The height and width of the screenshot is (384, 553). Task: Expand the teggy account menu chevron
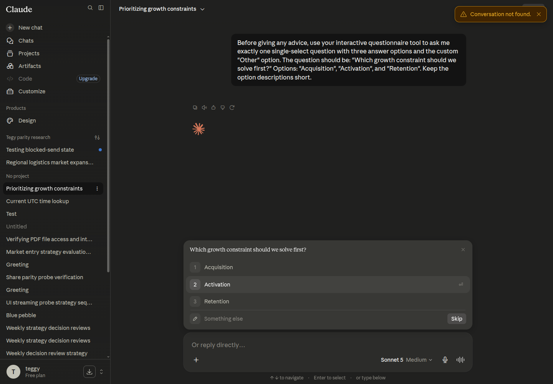click(101, 372)
